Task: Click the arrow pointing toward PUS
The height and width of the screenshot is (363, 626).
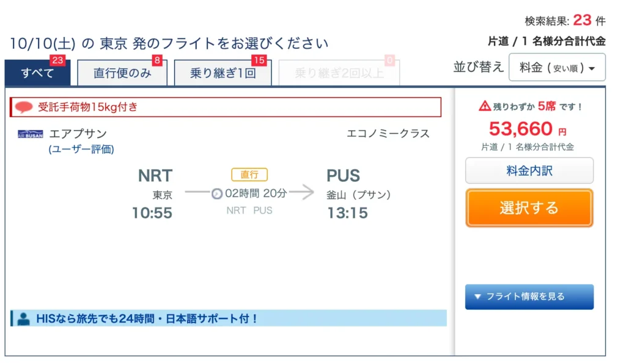Action: 302,192
